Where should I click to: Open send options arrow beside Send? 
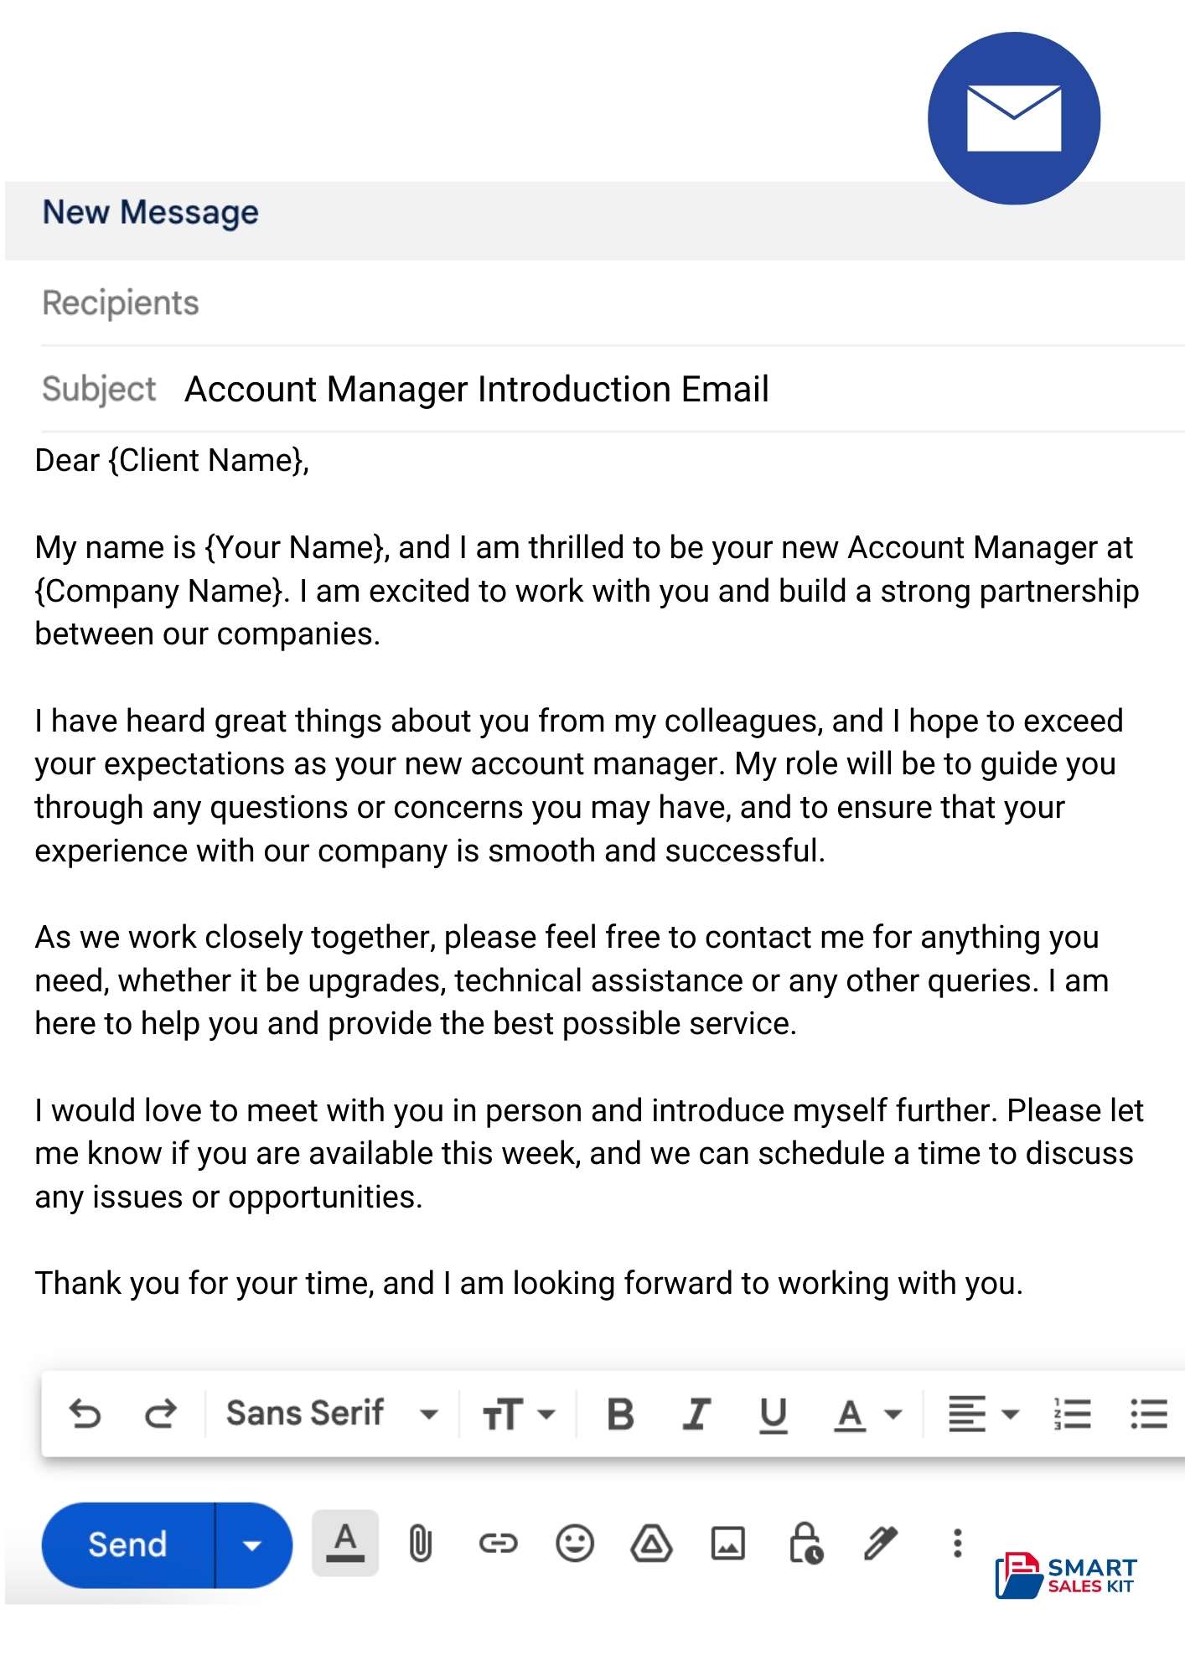(x=253, y=1544)
